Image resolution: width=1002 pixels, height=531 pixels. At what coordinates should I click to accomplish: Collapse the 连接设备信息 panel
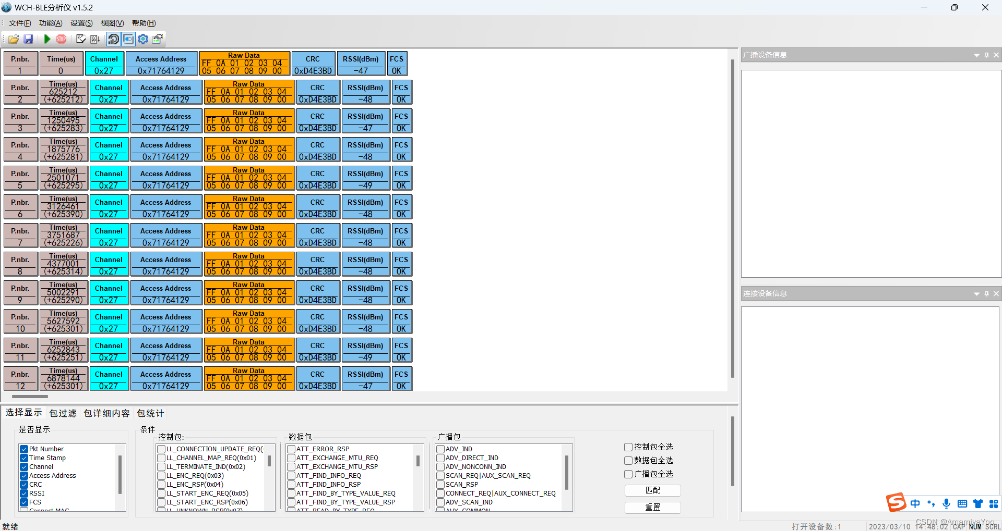pyautogui.click(x=976, y=293)
